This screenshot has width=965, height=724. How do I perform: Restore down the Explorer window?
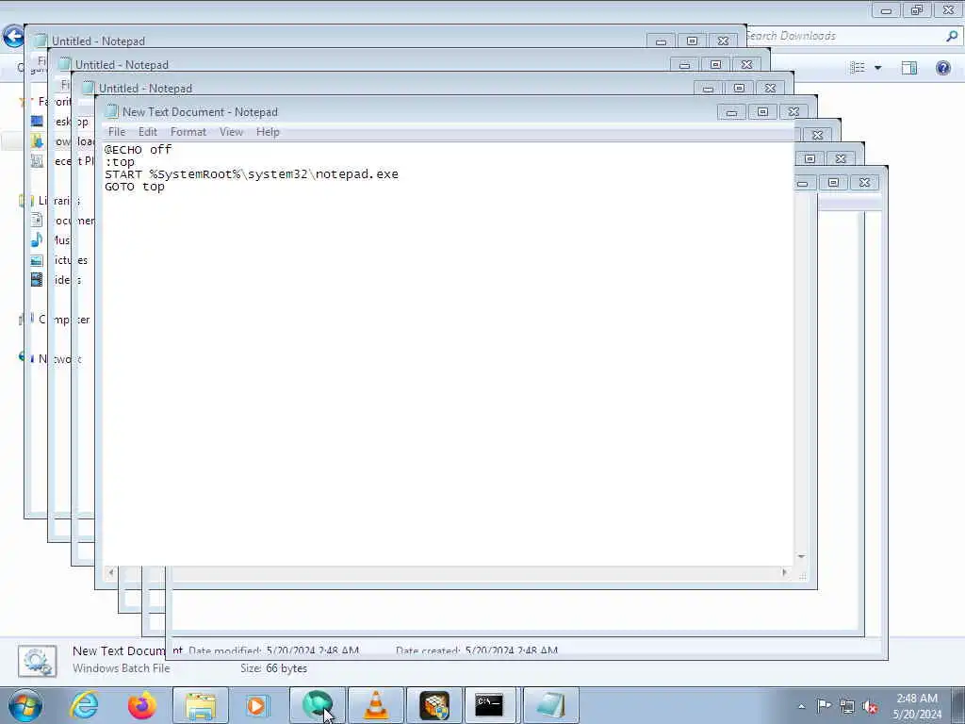pyautogui.click(x=918, y=10)
